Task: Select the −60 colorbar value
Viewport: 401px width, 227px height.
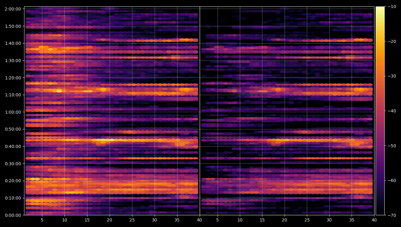Action: (391, 180)
